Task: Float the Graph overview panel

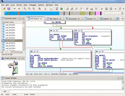Action: pos(20,58)
